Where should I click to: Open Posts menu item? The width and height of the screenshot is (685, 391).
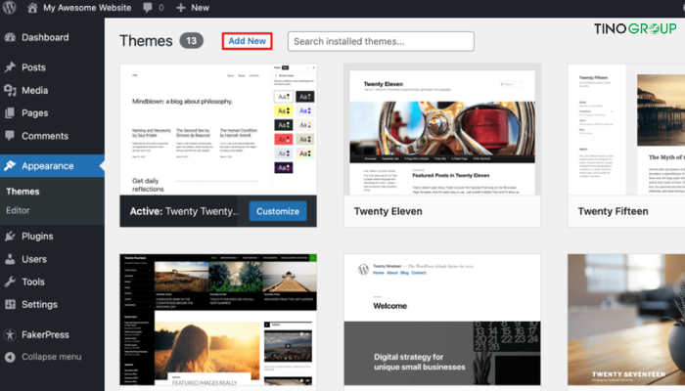tap(33, 67)
